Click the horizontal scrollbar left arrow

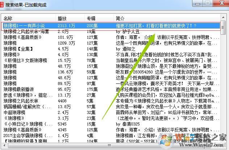click(x=4, y=145)
